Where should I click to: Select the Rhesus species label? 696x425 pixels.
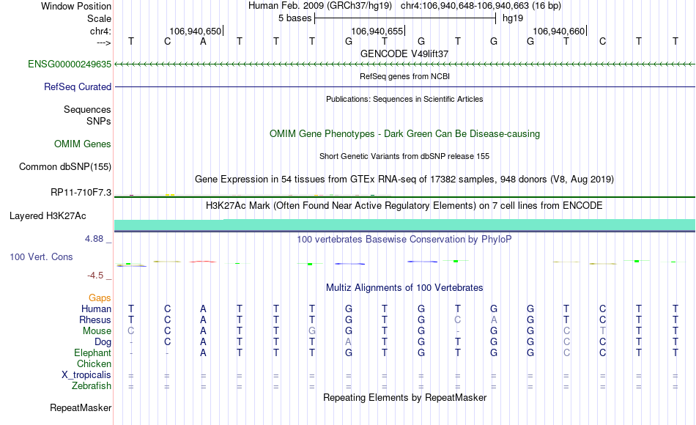pos(95,319)
